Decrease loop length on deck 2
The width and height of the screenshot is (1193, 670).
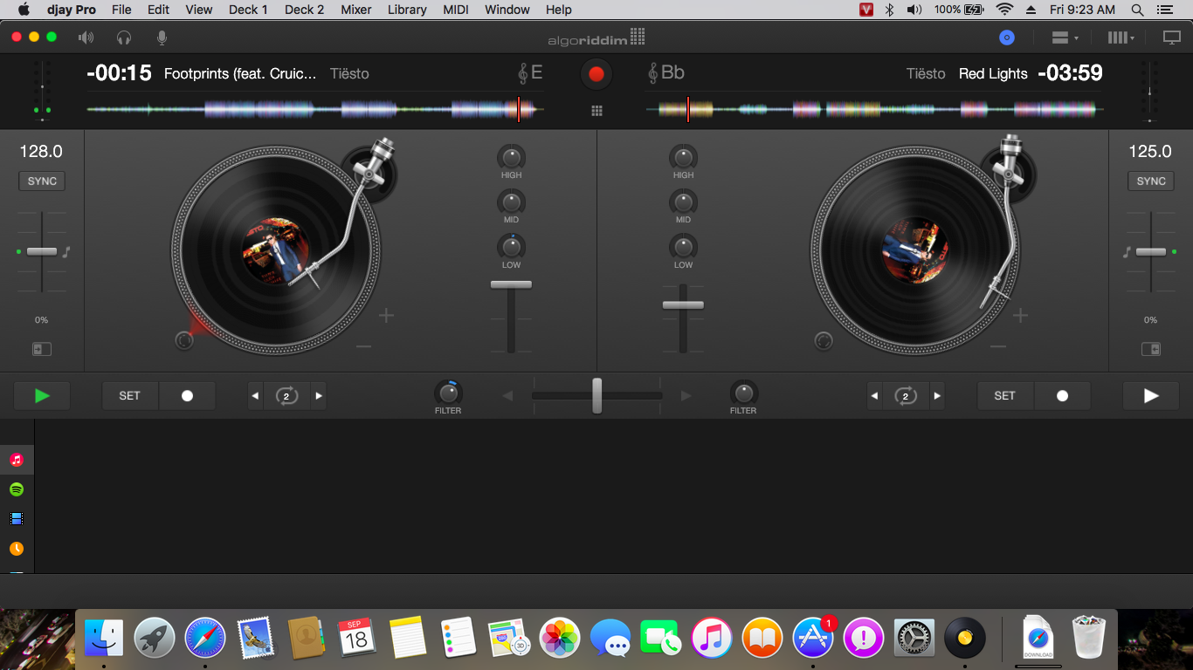(x=874, y=395)
